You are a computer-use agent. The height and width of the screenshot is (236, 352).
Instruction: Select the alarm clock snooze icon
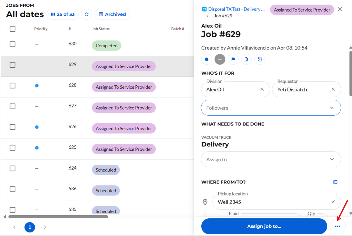coord(260,59)
